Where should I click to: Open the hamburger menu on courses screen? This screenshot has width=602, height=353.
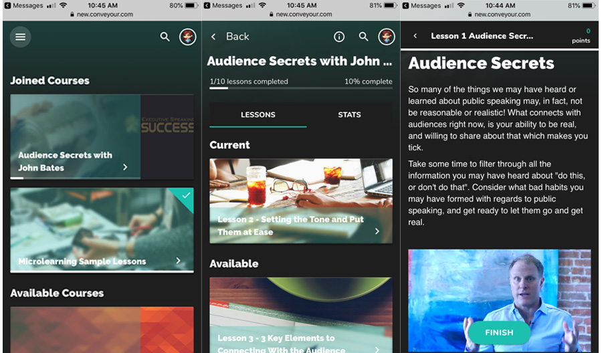[20, 37]
